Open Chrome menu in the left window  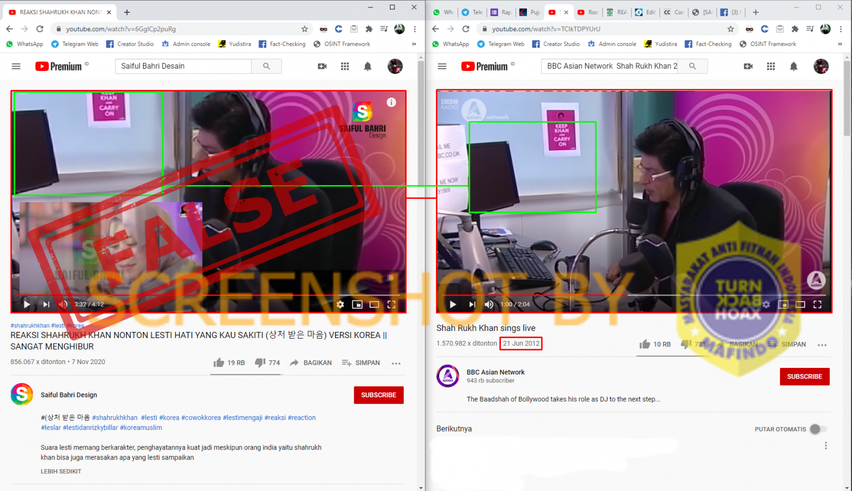tap(415, 29)
